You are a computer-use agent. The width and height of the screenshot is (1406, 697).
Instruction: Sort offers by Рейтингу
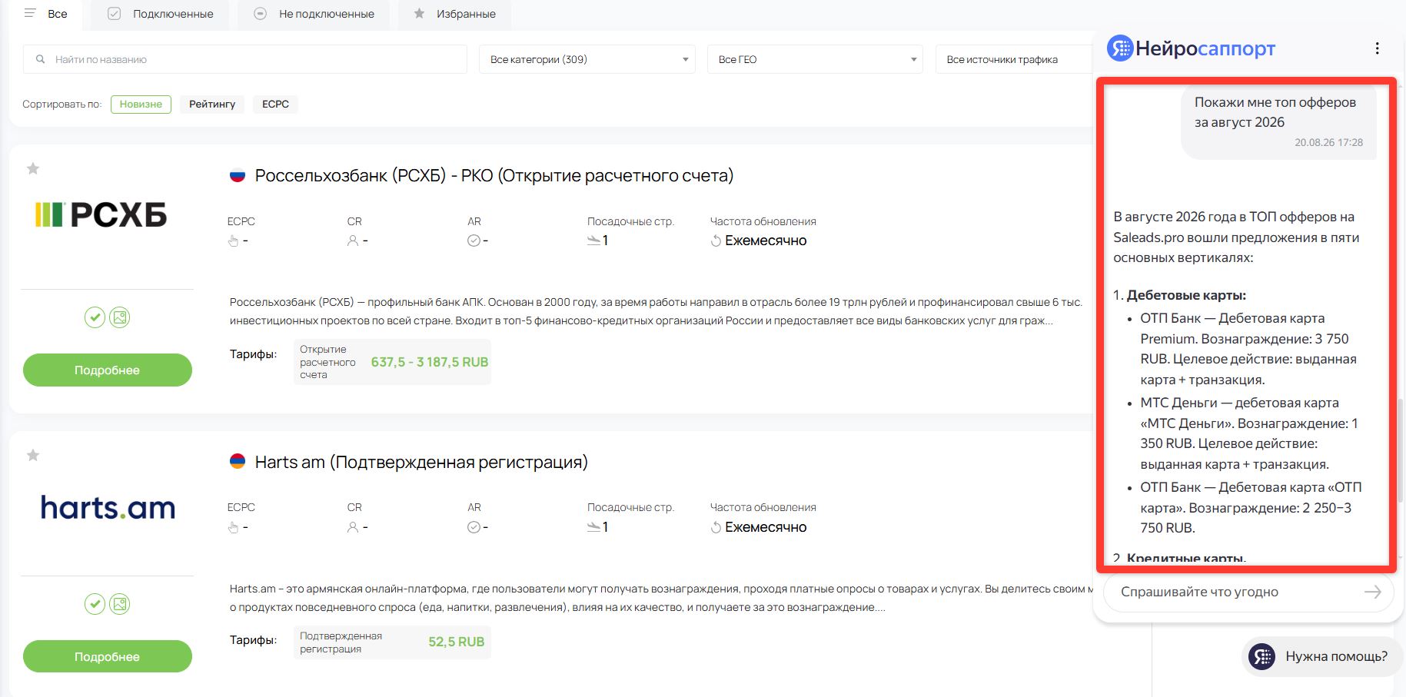pyautogui.click(x=212, y=104)
